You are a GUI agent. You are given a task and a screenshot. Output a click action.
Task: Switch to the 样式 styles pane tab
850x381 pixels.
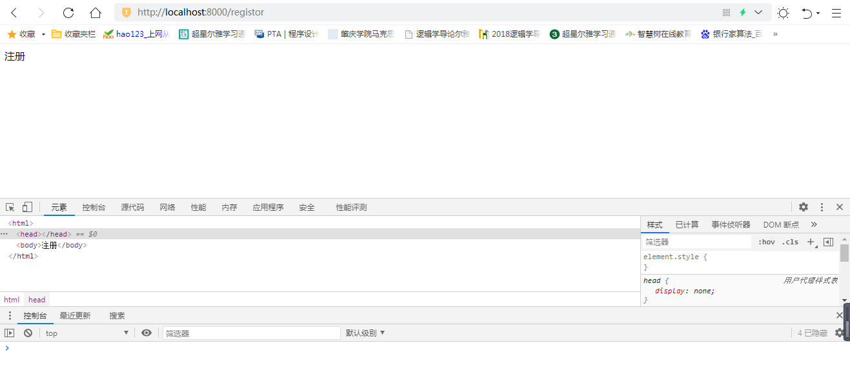click(x=654, y=224)
